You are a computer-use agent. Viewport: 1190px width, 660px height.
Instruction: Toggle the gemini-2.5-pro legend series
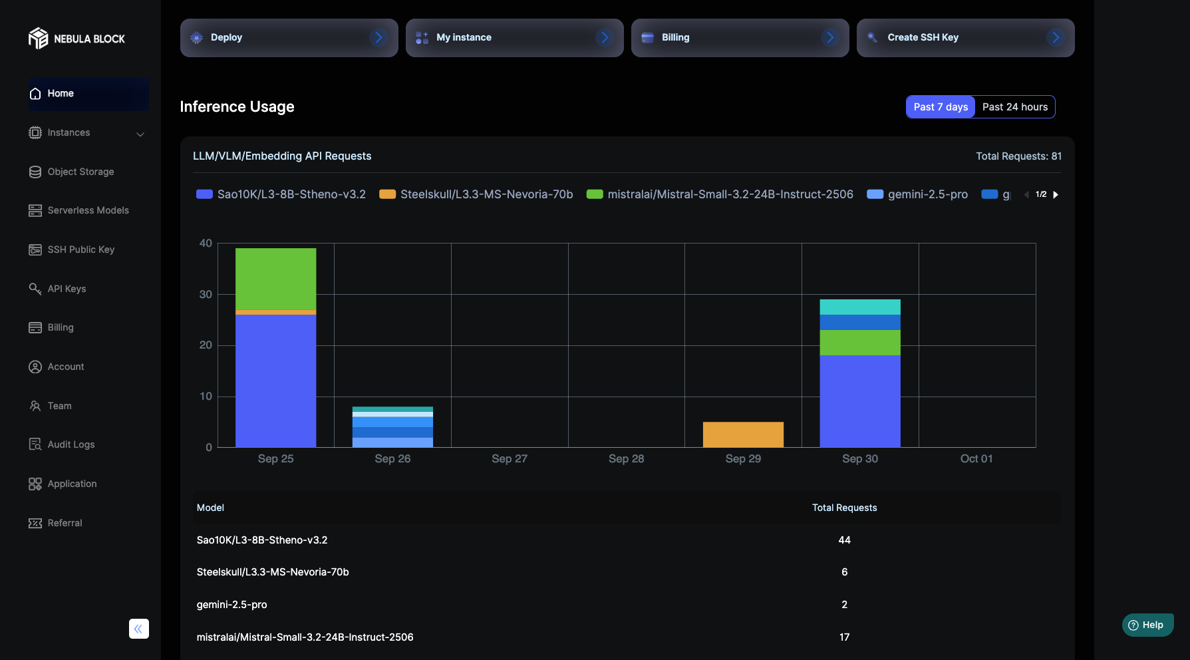pos(917,194)
